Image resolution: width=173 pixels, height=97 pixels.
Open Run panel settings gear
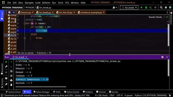(x=162, y=57)
